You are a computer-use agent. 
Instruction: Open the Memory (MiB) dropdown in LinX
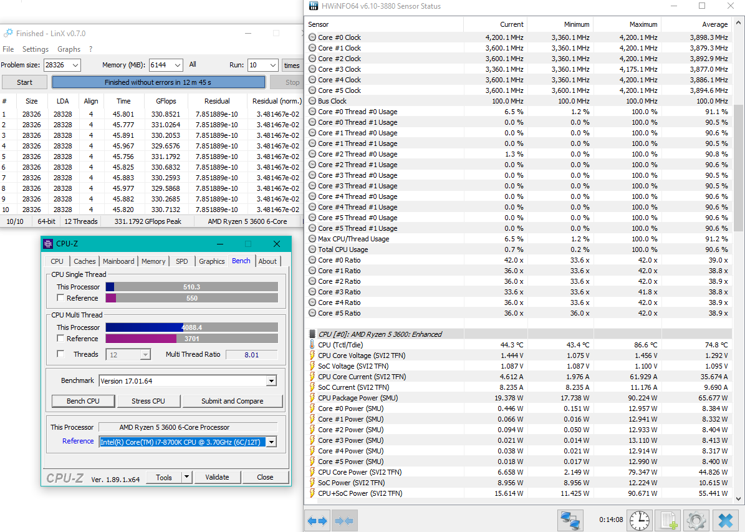(x=177, y=65)
